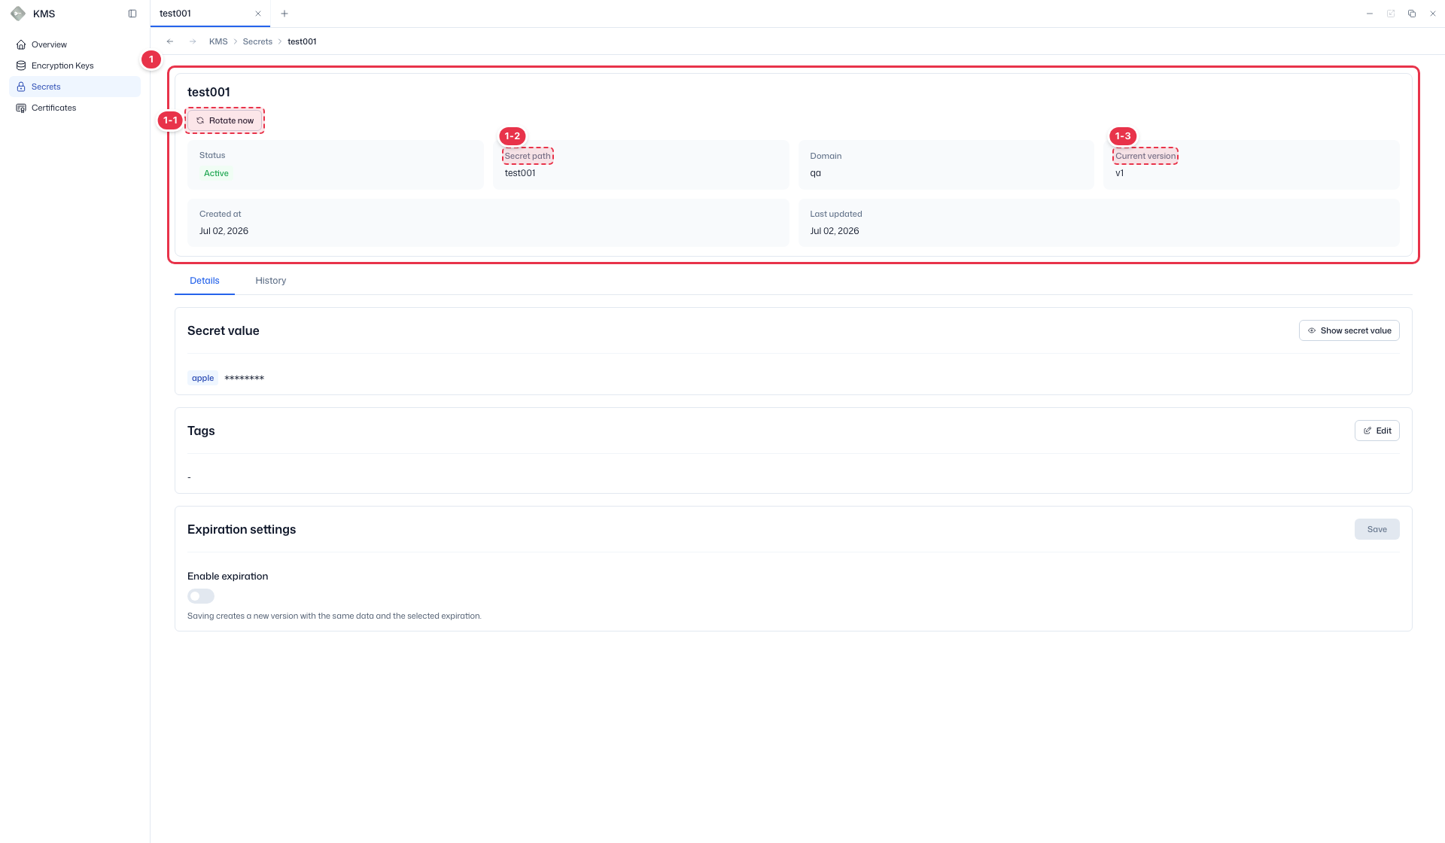Select Secrets in the sidebar

75,87
